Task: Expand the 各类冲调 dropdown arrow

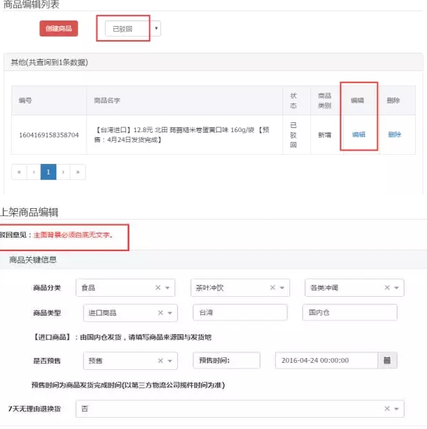Action: pos(397,288)
